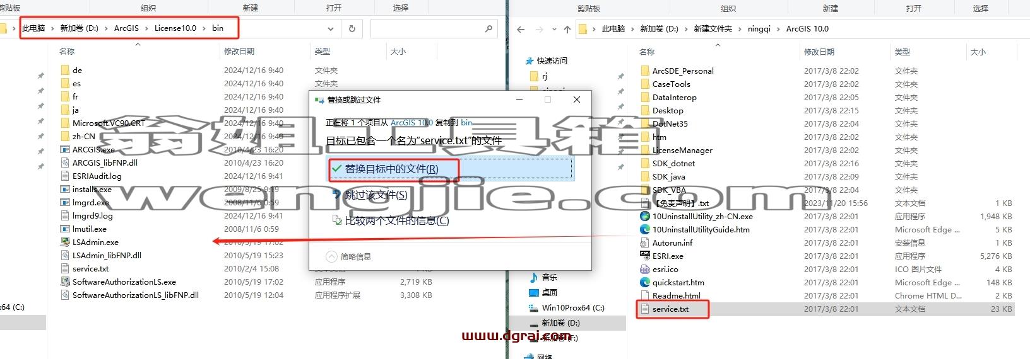
Task: Select the ja folder icon in left window
Action: click(x=65, y=110)
